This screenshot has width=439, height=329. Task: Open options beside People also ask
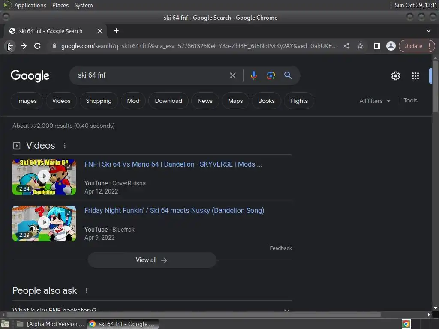(87, 291)
